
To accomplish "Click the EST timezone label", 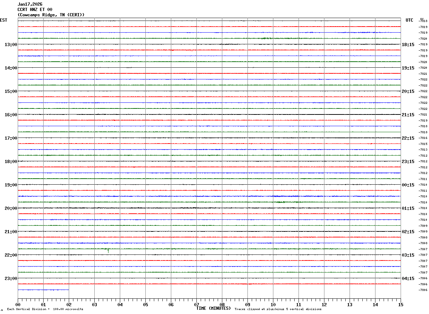I will tap(4, 20).
